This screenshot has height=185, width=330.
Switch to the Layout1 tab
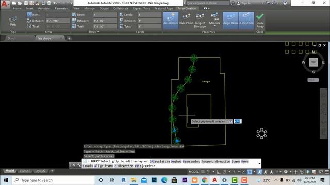(24, 171)
